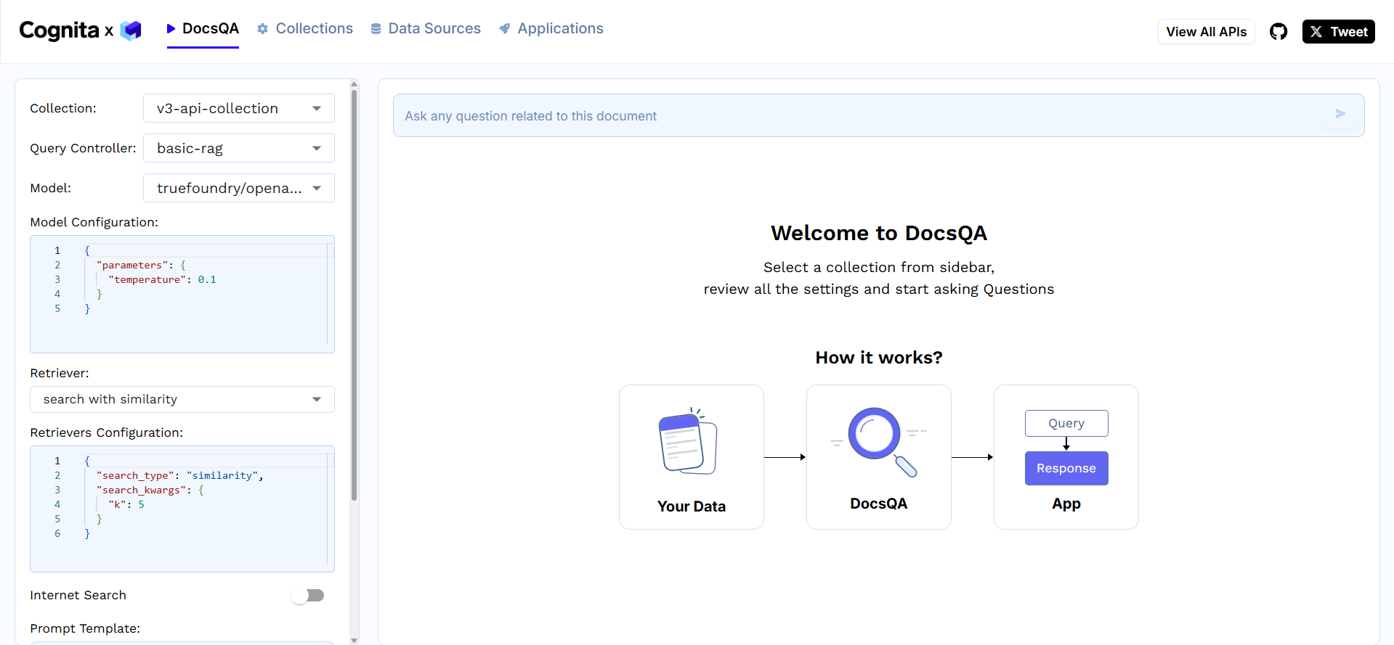Viewport: 1394px width, 645px height.
Task: Click the sidebar vertical scrollbar thumb
Action: 354,295
